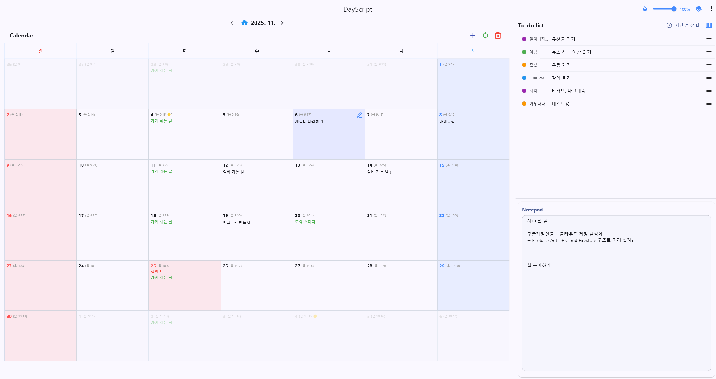Image resolution: width=716 pixels, height=379 pixels.
Task: Click the water drop opacity icon
Action: [645, 9]
